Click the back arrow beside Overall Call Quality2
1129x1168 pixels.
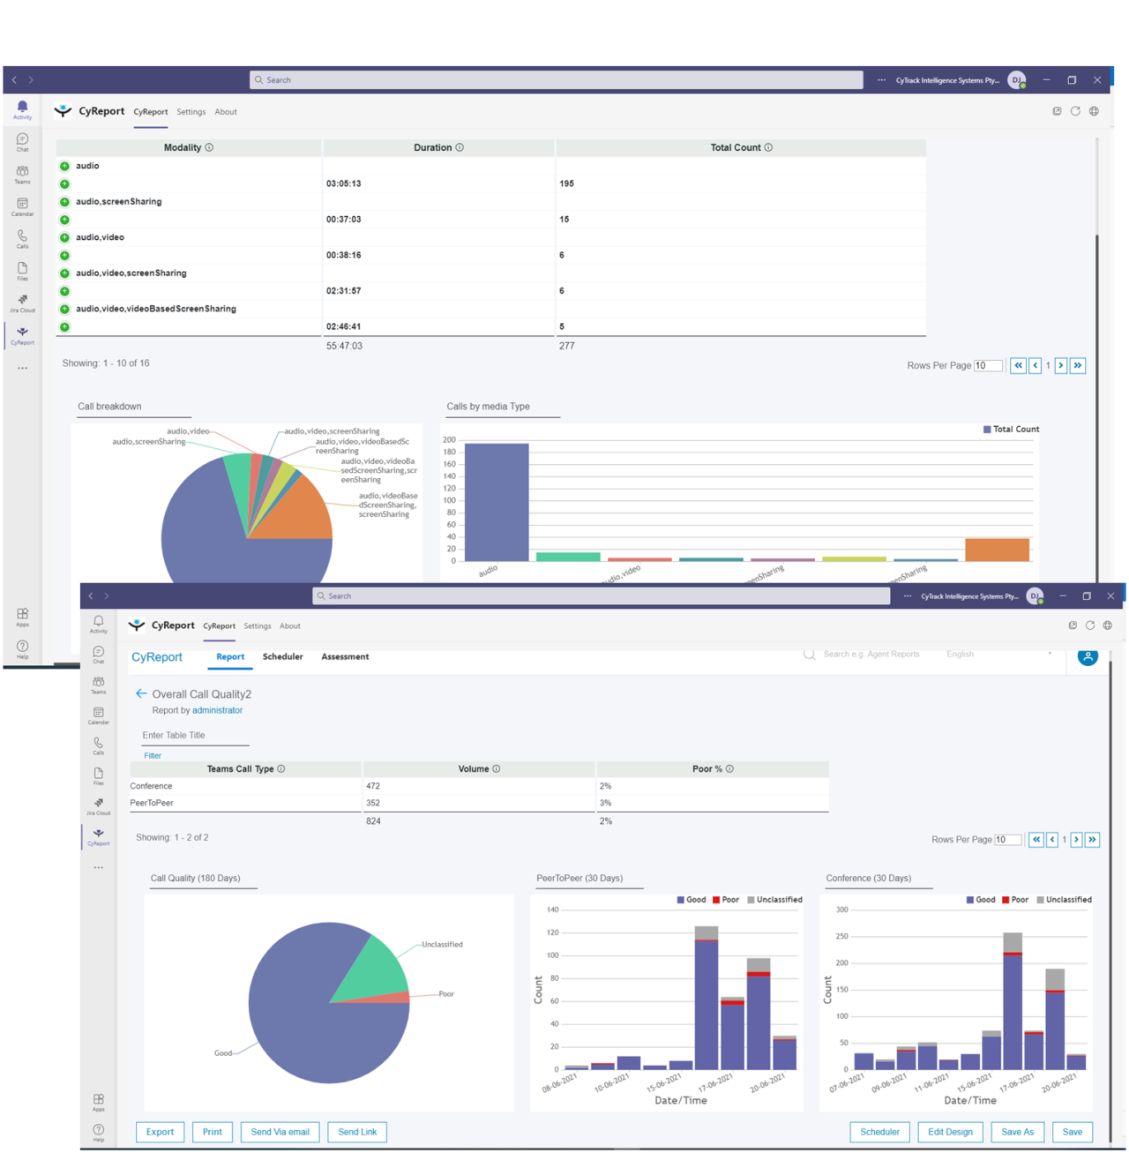(x=141, y=694)
